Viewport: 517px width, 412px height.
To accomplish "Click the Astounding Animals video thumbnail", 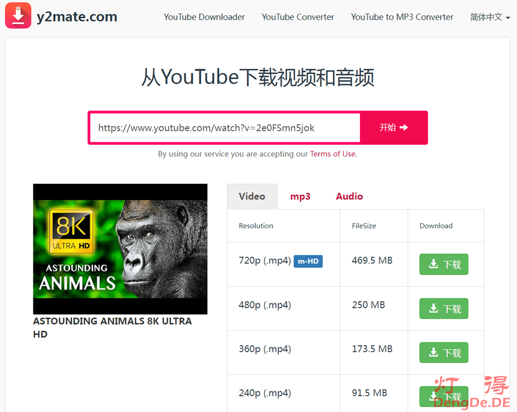I will 120,249.
